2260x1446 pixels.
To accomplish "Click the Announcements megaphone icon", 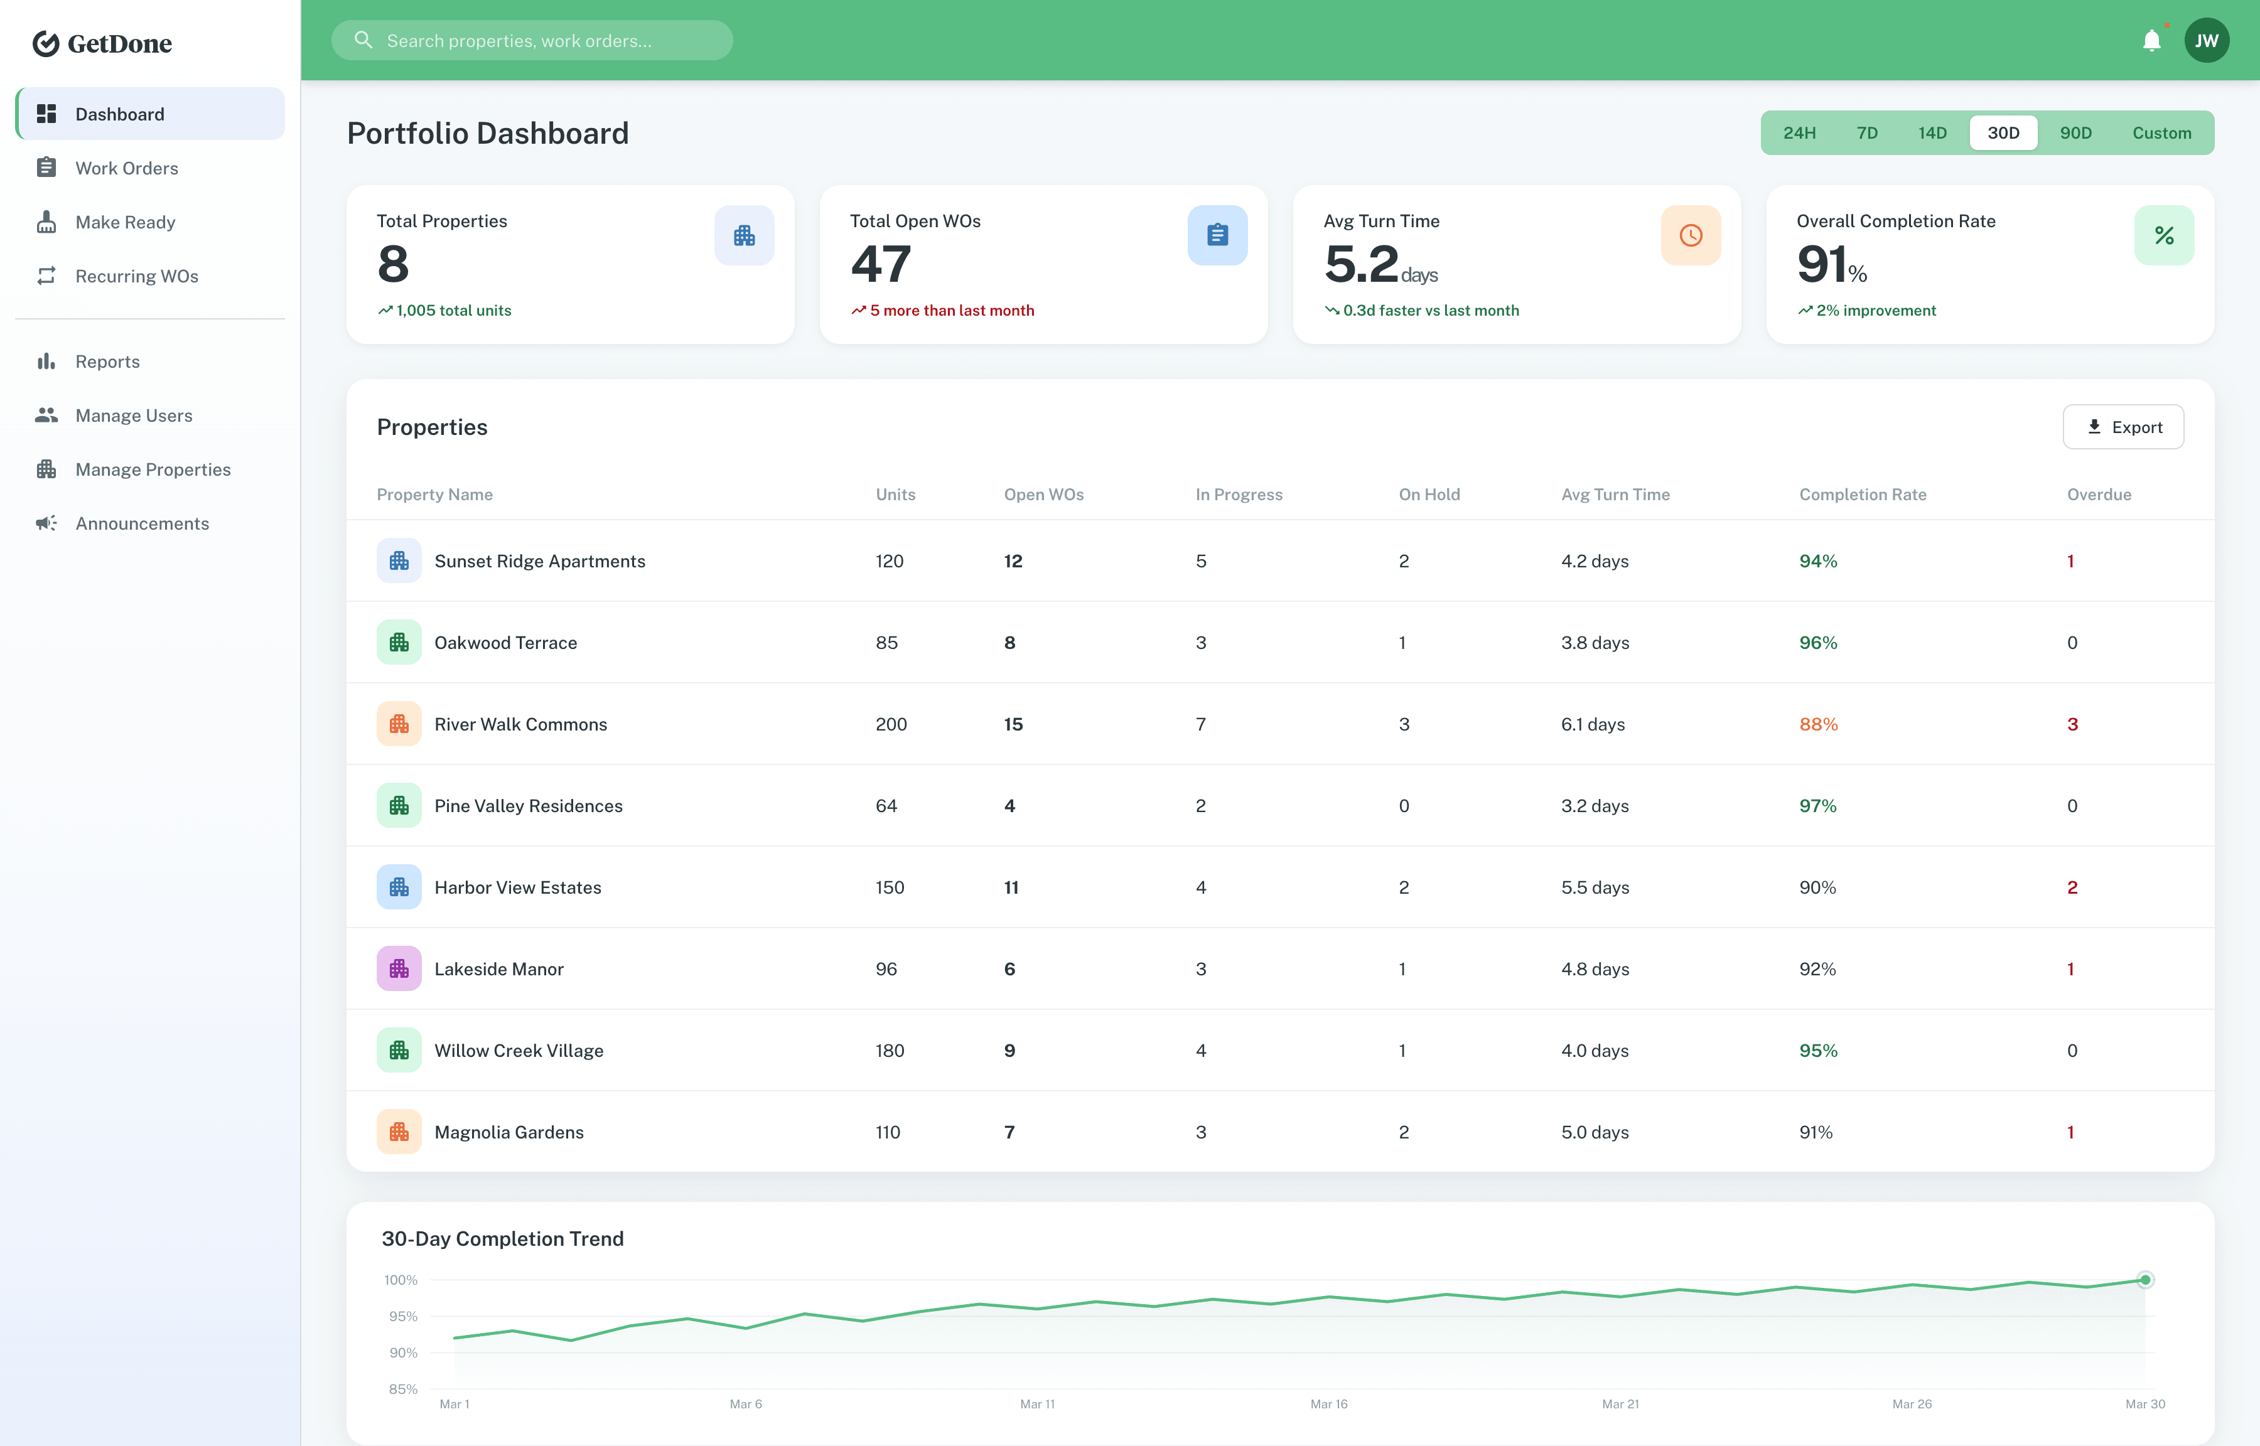I will coord(47,523).
